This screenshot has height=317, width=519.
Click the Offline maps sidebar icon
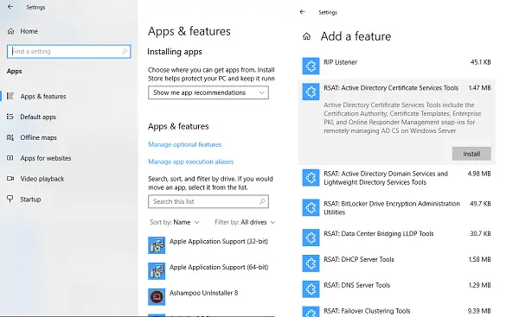[x=10, y=137]
